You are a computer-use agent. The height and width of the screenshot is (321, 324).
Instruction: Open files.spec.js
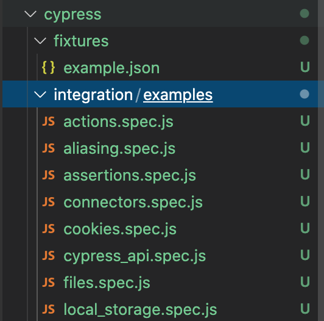[x=107, y=283]
